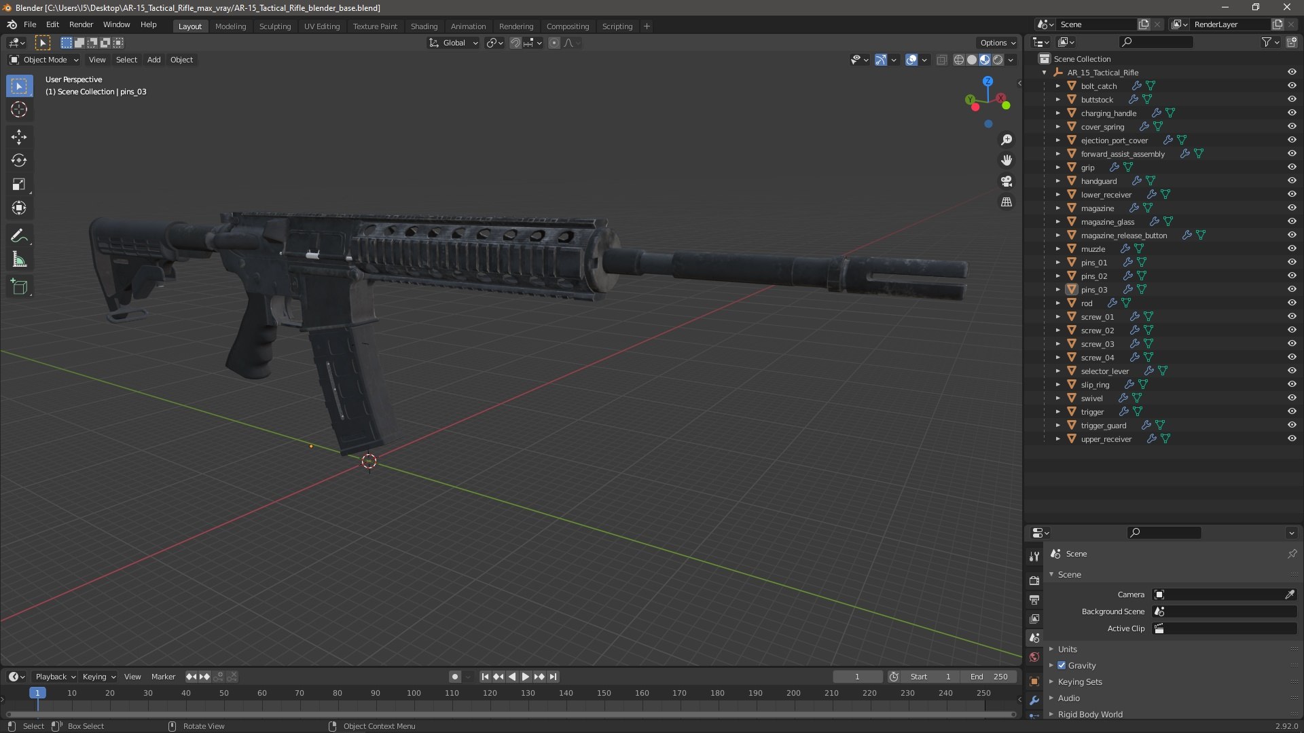Jump to the timeline end frame
This screenshot has height=733, width=1304.
point(554,677)
